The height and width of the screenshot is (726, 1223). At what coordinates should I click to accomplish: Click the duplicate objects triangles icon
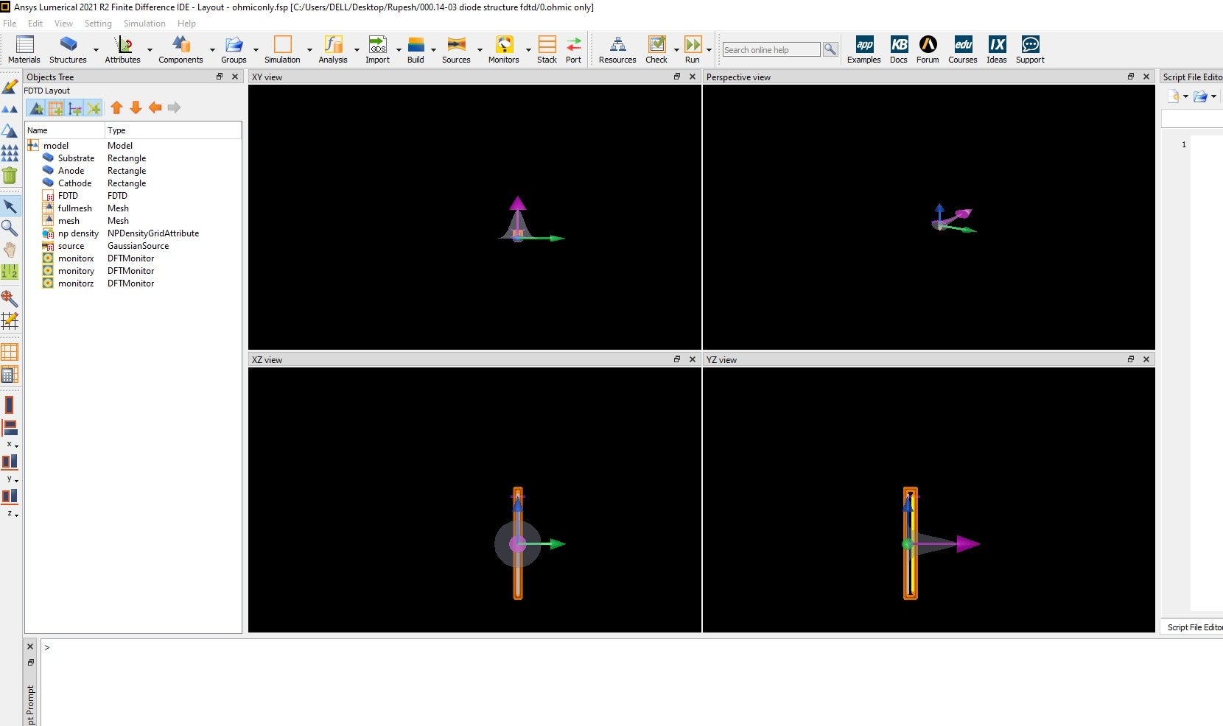[10, 109]
